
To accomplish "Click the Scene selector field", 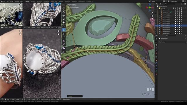I will (157, 1).
